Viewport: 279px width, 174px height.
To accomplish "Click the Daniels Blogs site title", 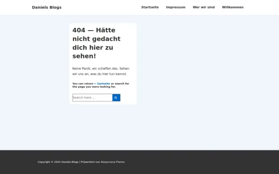I will [x=47, y=7].
